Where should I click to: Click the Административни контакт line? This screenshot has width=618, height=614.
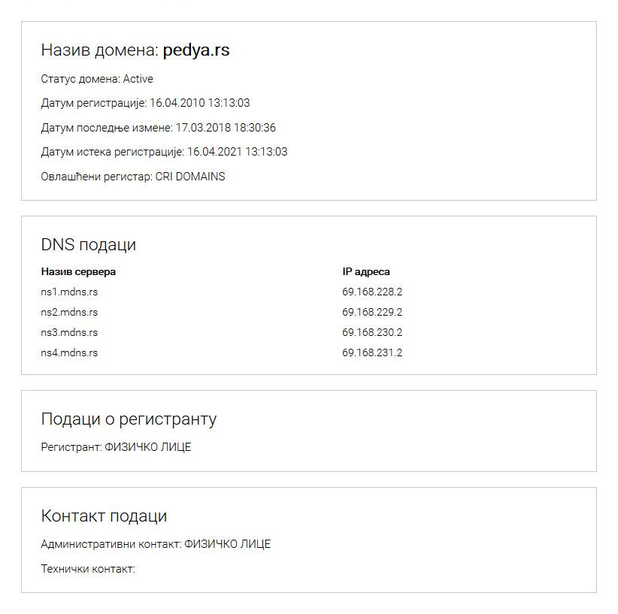[x=156, y=544]
